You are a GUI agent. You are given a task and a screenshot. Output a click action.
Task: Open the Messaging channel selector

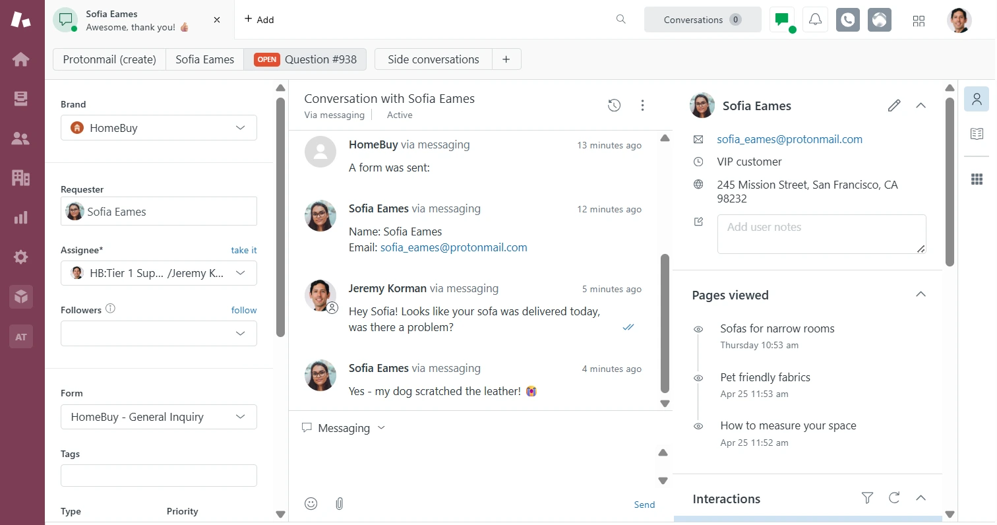point(344,428)
